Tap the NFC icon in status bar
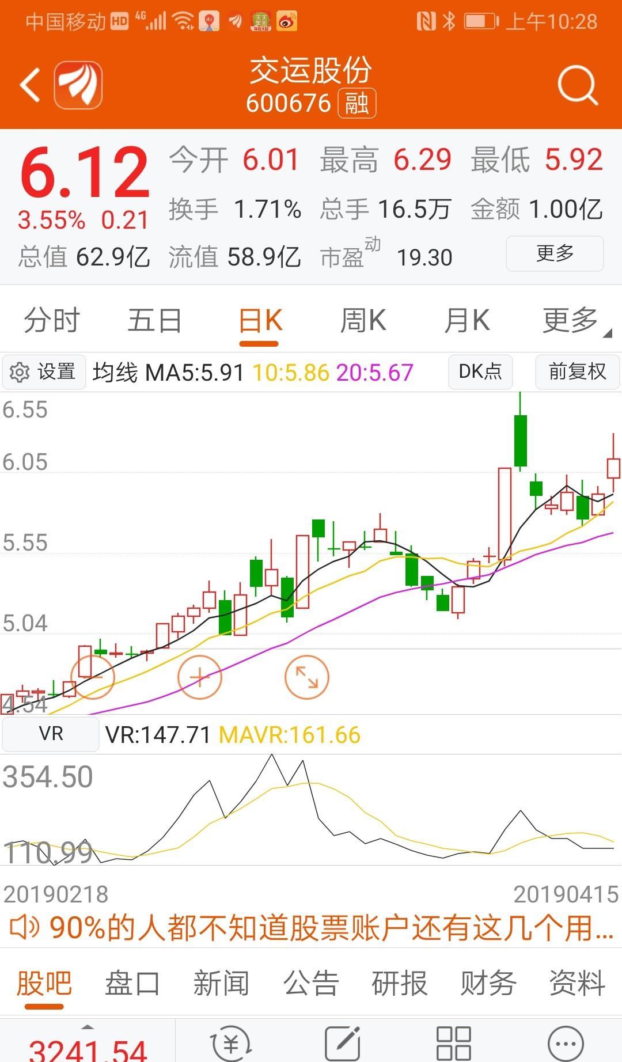Viewport: 622px width, 1062px height. pos(426,22)
